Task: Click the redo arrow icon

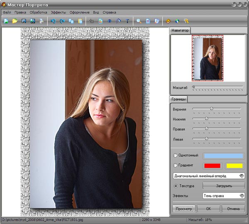Action: [62, 21]
